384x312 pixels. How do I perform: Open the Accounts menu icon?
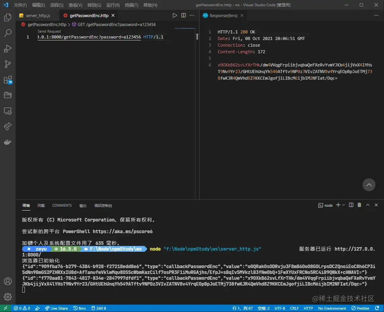pyautogui.click(x=8, y=281)
